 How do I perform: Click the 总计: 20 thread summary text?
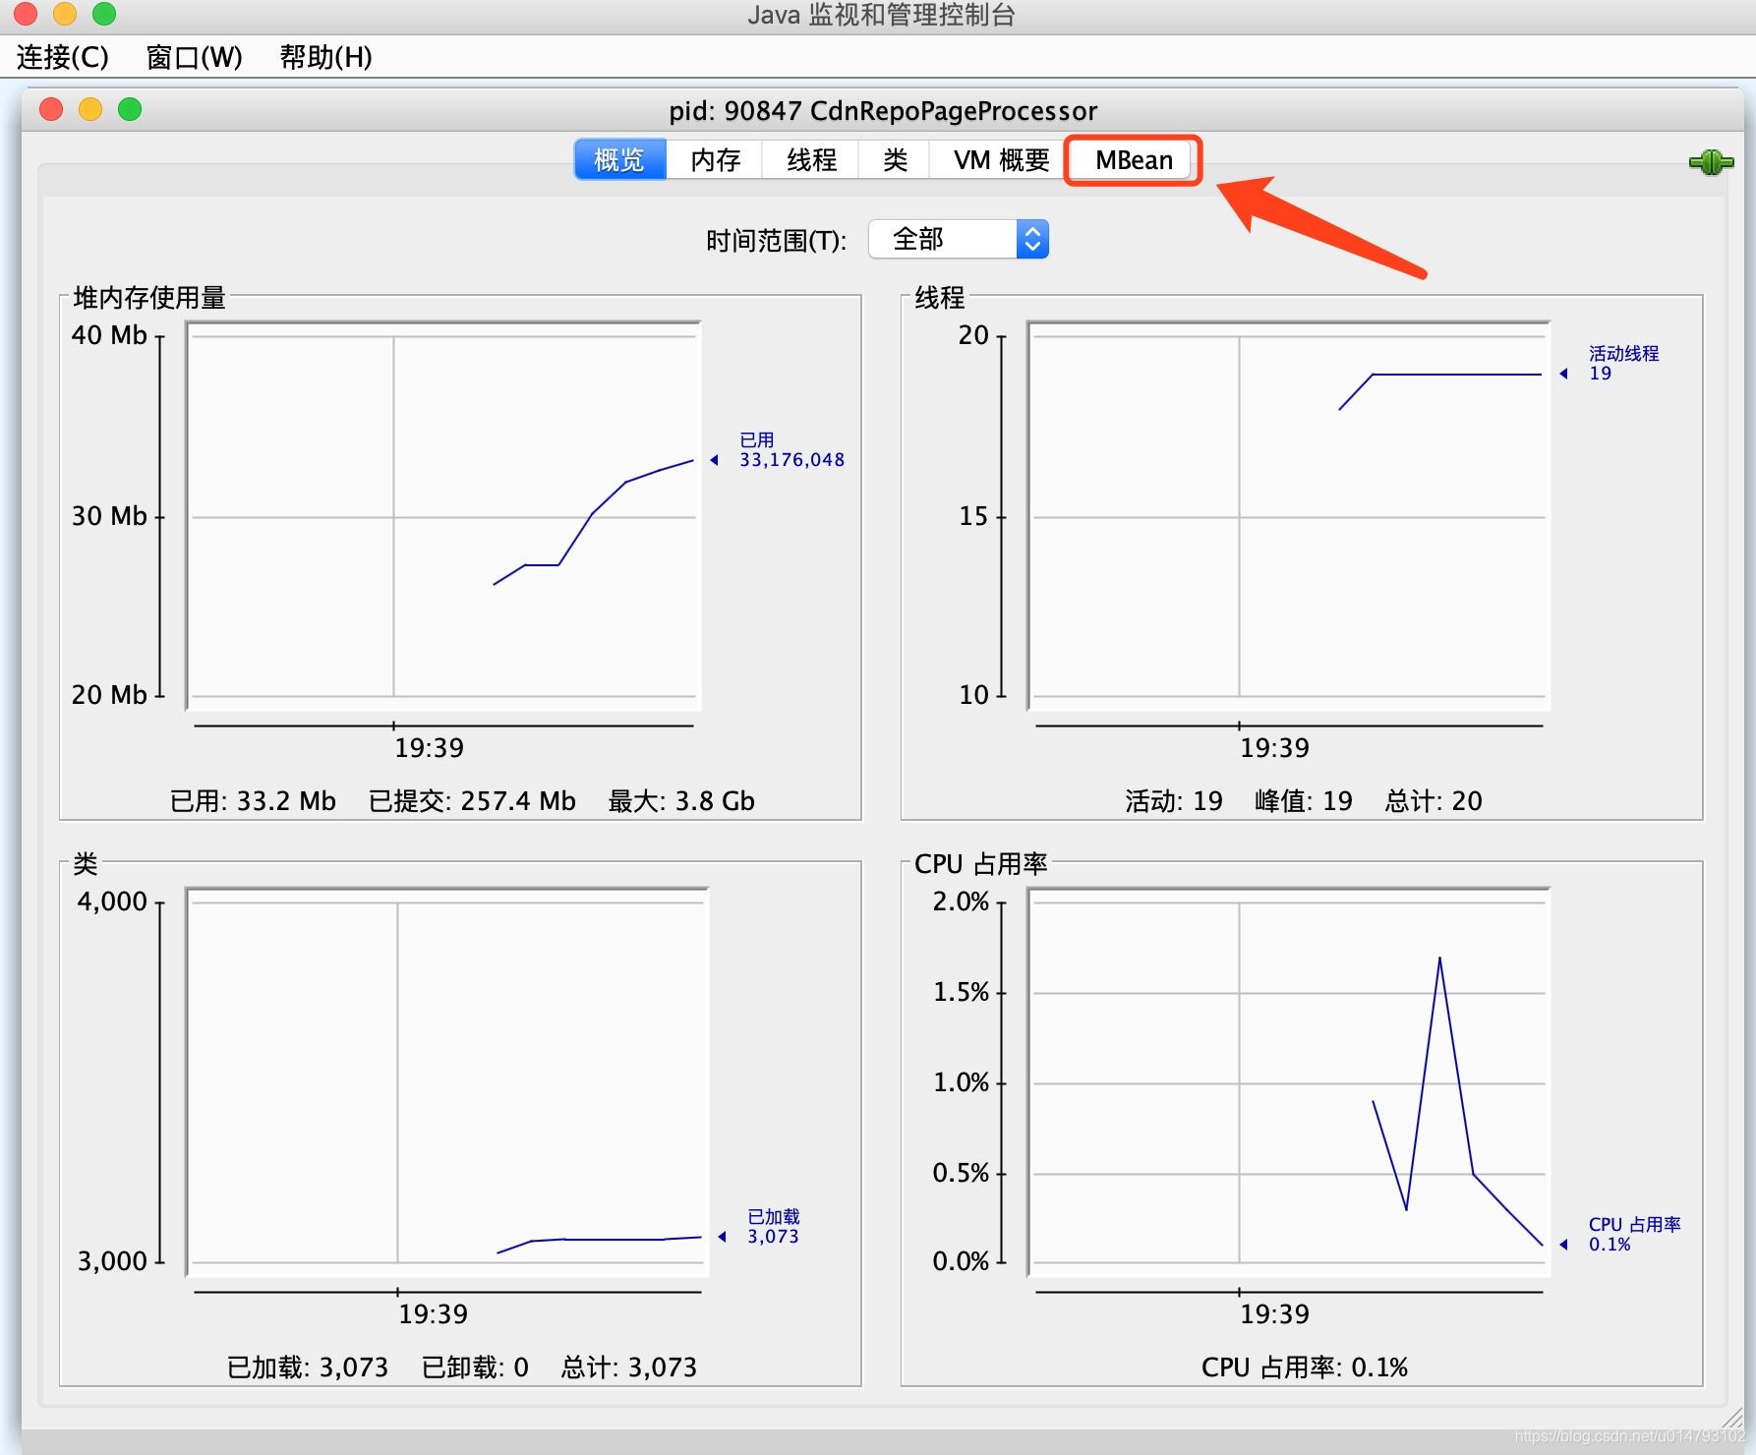pyautogui.click(x=1434, y=801)
